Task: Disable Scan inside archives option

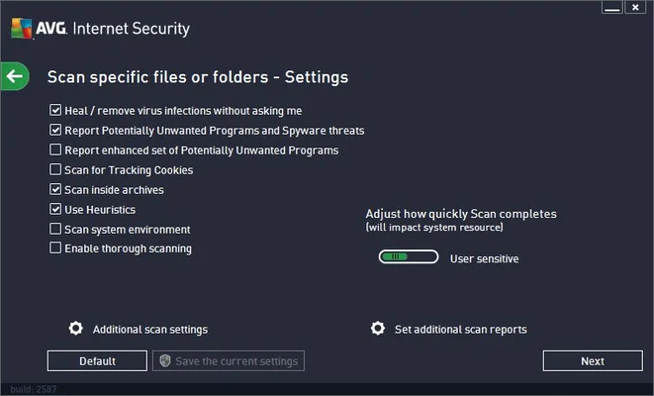Action: 55,189
